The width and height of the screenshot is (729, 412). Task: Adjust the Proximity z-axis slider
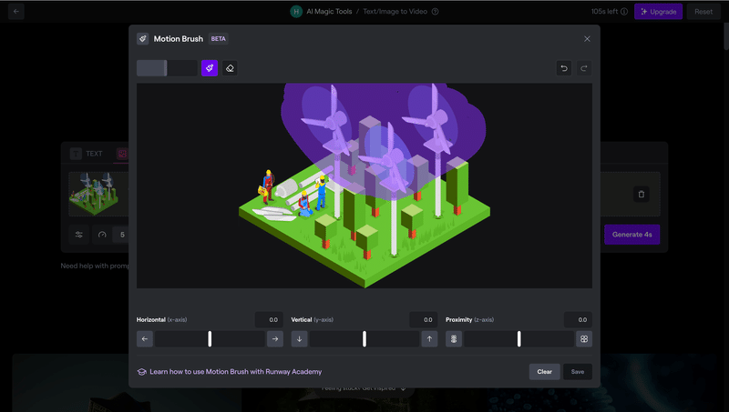(519, 338)
